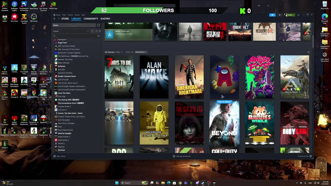331x186 pixels.
Task: Click Add a Game plus icon
Action: coord(55,156)
